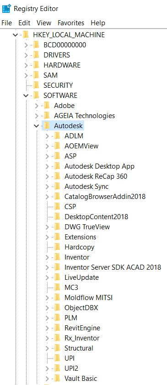Click the Inventor key folder icon
The width and height of the screenshot is (167, 385).
click(57, 257)
